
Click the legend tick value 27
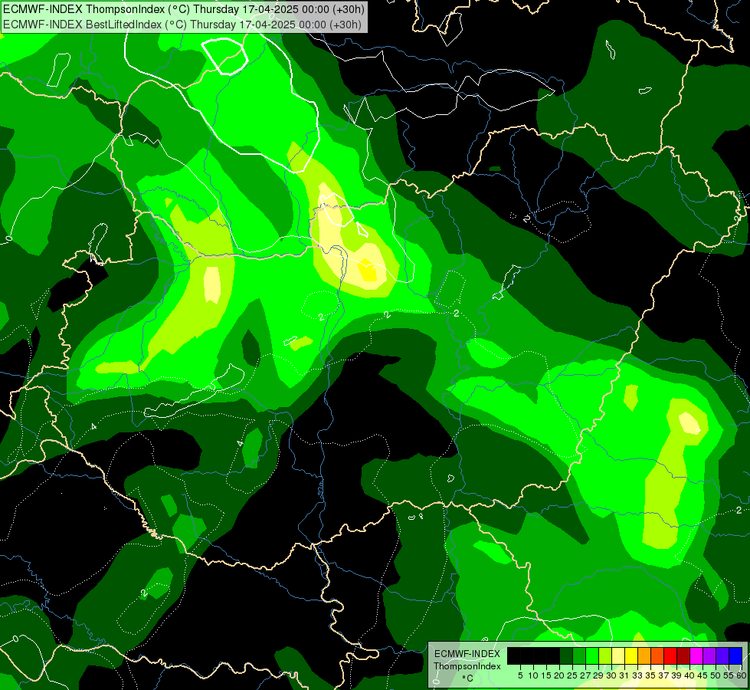click(x=585, y=675)
